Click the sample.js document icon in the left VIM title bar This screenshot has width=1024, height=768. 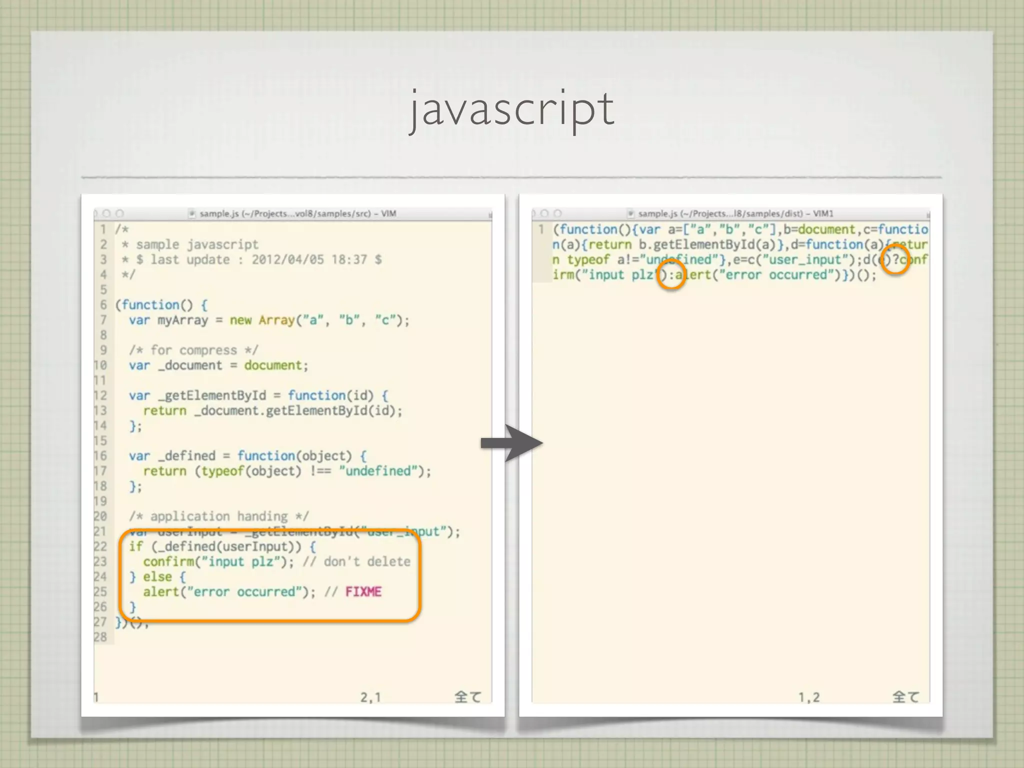(192, 213)
